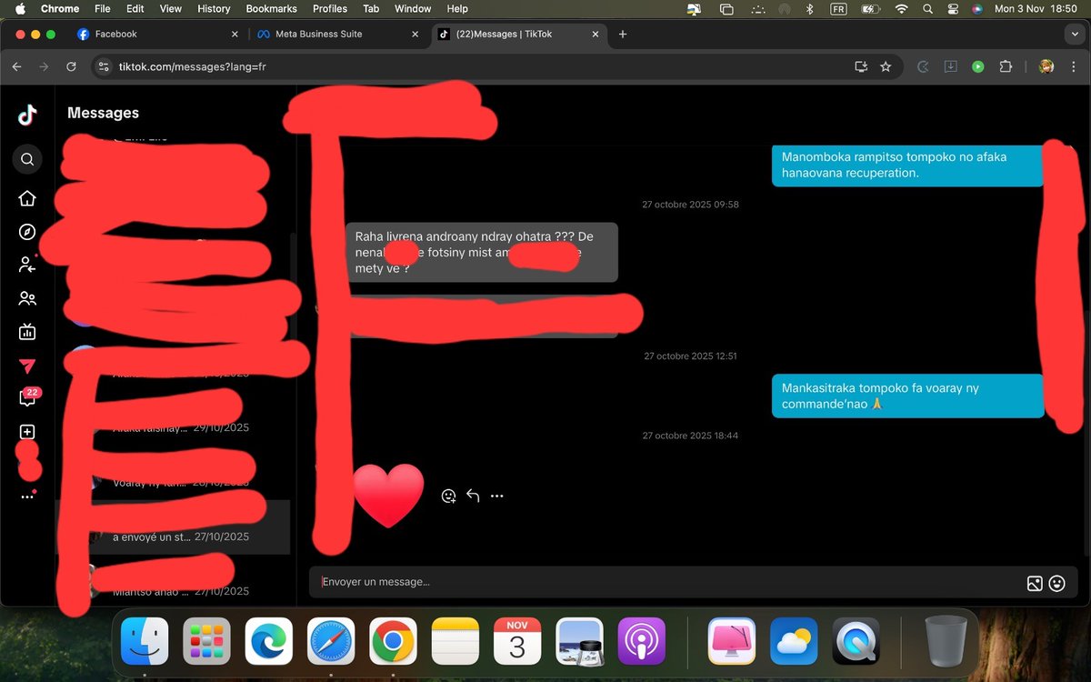Click the date and time 'Mon 3 Nov 18:50'
The image size is (1091, 682).
coord(1036,8)
